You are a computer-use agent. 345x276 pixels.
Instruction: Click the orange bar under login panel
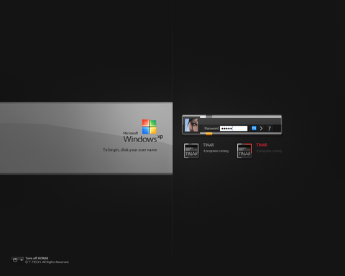point(209,134)
